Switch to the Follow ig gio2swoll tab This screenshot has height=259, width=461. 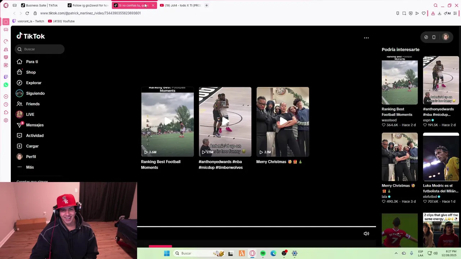pyautogui.click(x=88, y=5)
